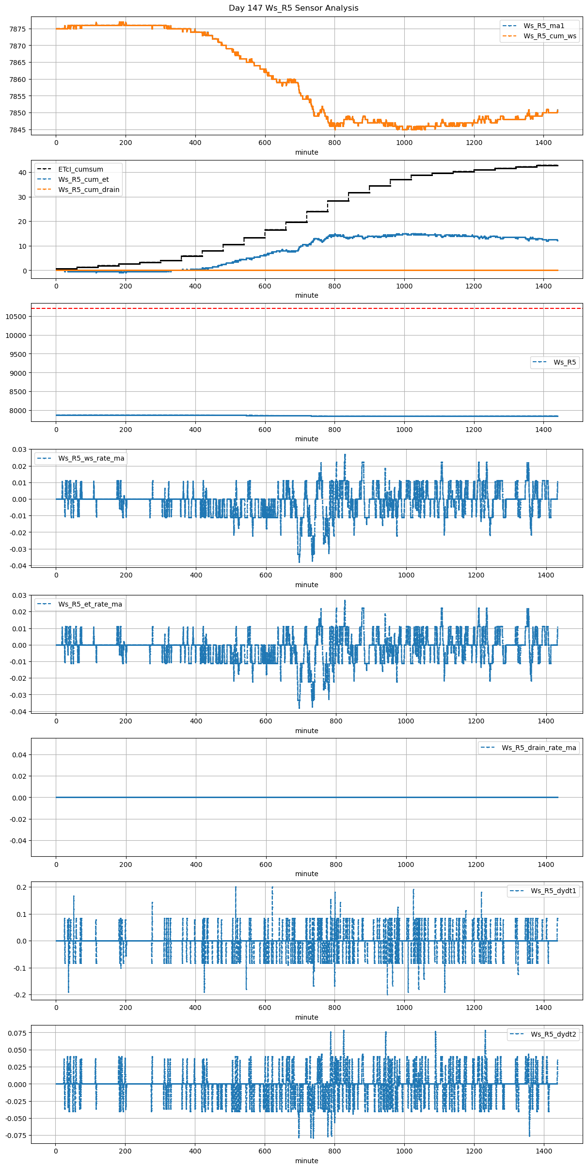Click the "minute" label under the bottom plot
Viewport: 587px width, 1169px height.
click(306, 1161)
